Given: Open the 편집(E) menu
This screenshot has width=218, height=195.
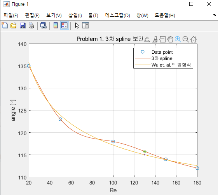Looking at the screenshot, I should click(32, 15).
